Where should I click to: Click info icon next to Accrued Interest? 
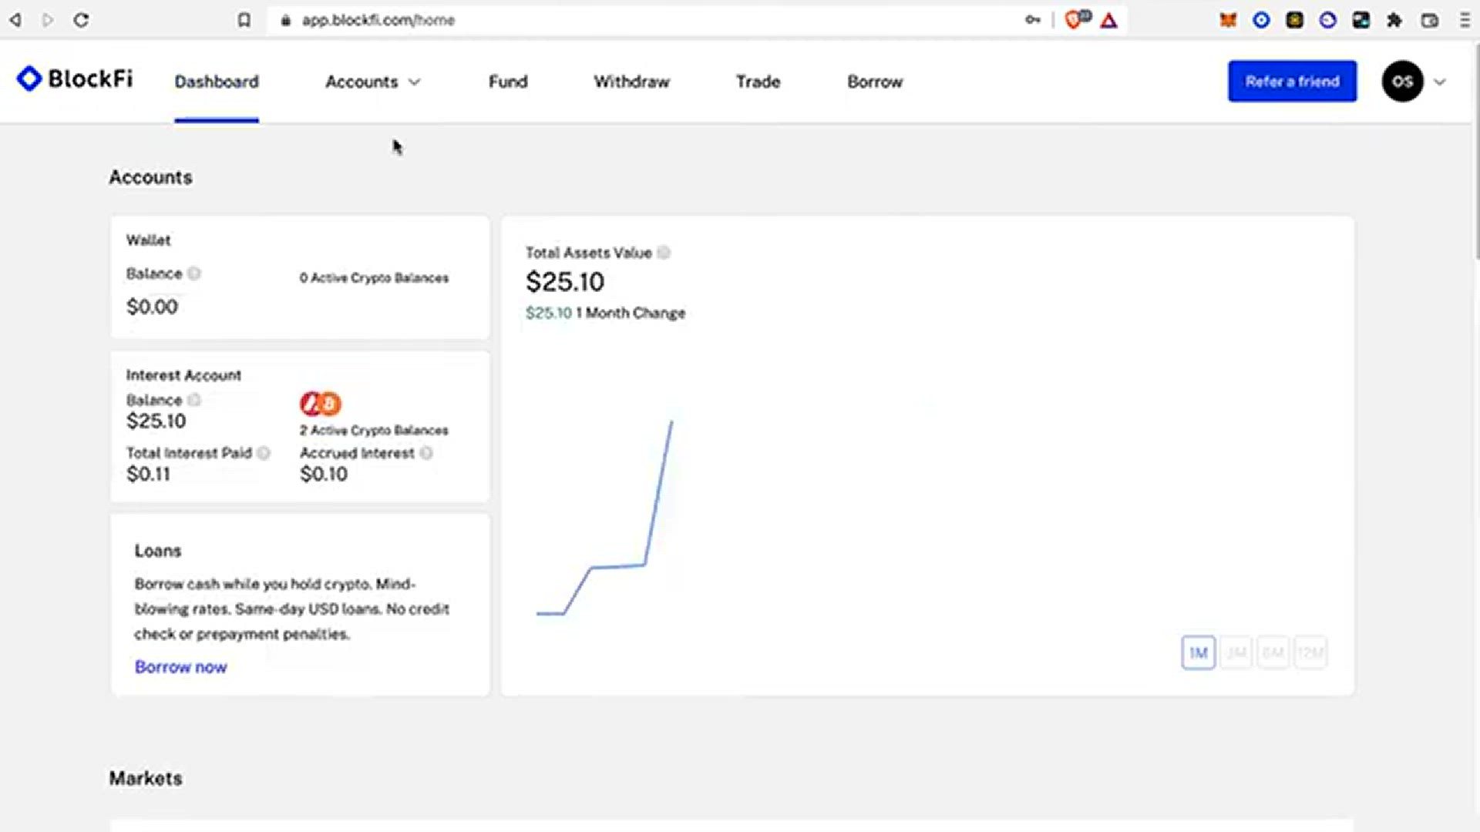[x=426, y=453]
